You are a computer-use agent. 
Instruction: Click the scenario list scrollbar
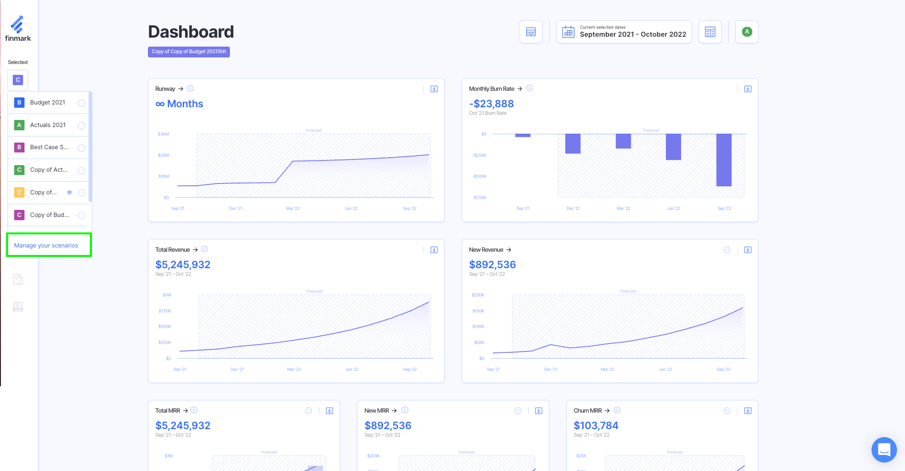coord(90,147)
